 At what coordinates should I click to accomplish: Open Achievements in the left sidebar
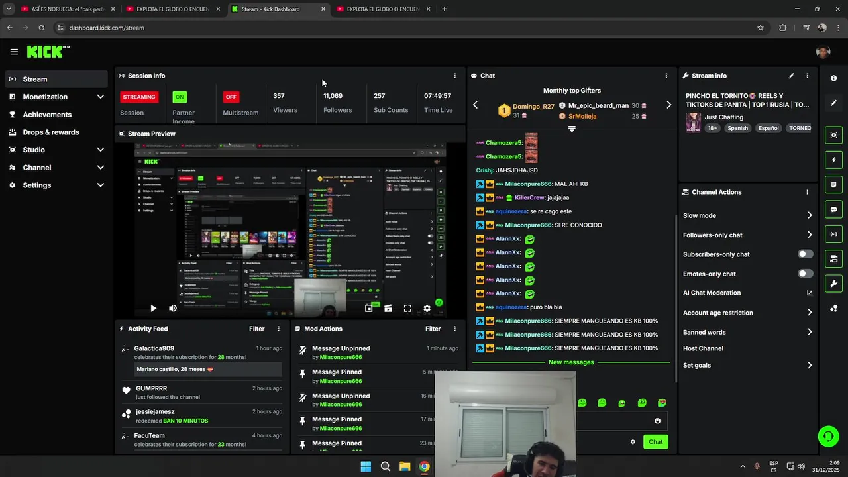coord(56,115)
